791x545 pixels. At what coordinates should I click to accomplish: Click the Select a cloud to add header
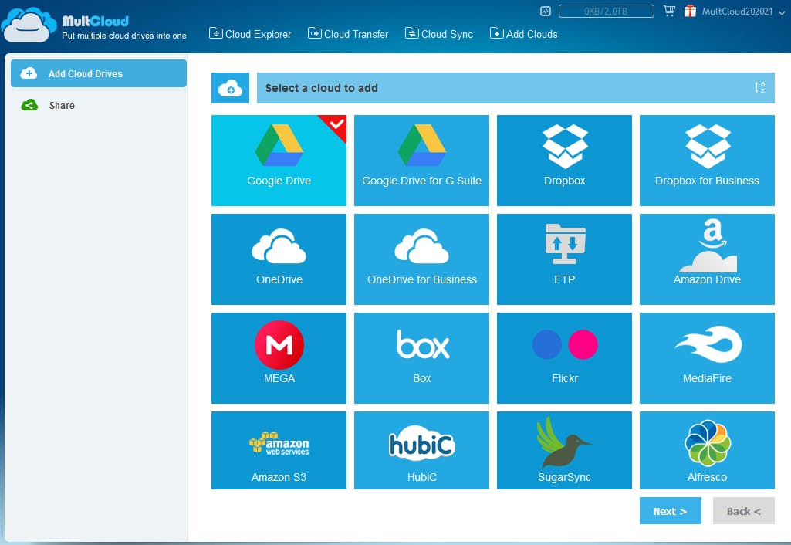[x=516, y=88]
